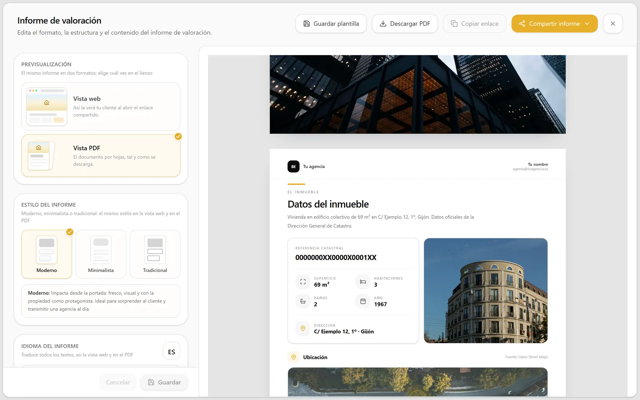Click the C/ Ejemplo 12, 1º · Gijón address

[x=344, y=332]
